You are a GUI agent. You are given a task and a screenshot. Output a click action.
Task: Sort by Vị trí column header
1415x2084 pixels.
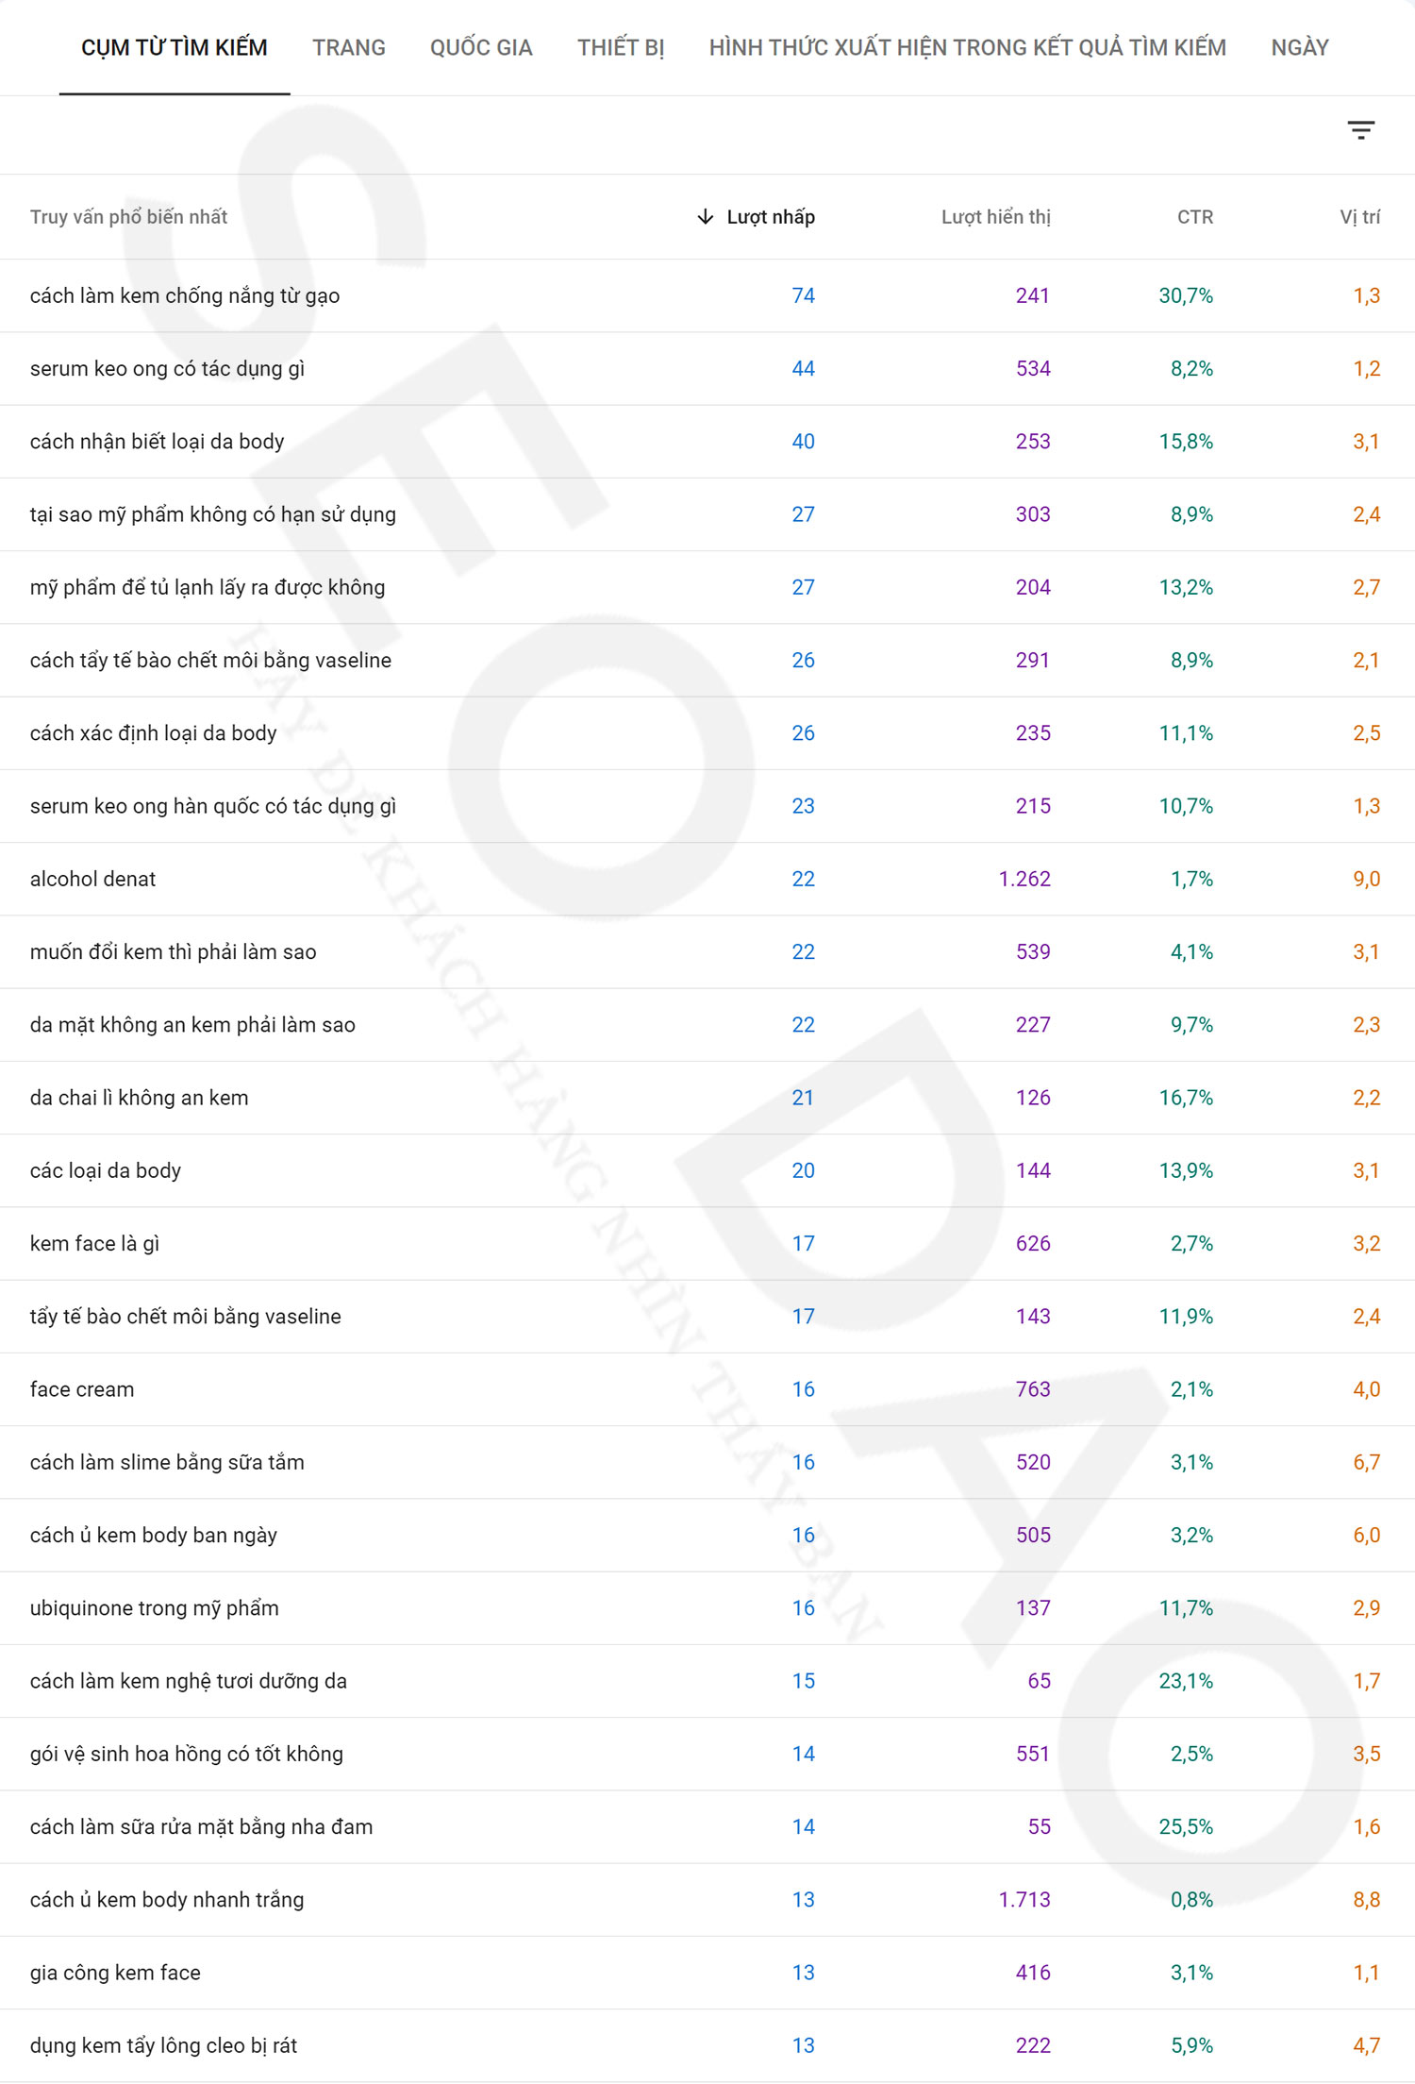(1359, 217)
